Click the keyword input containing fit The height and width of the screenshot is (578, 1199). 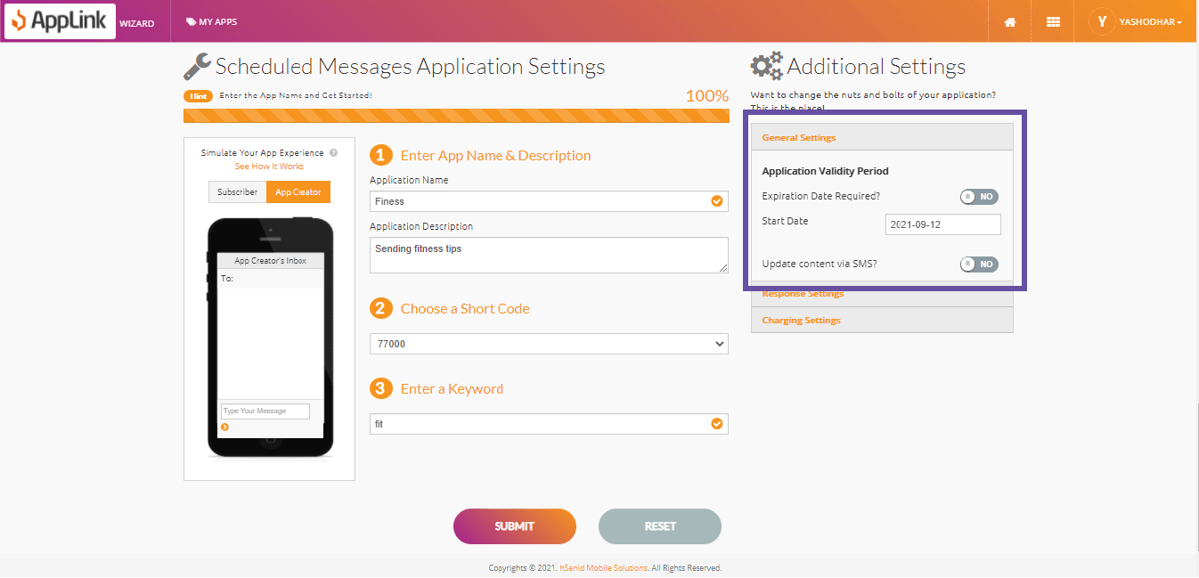(549, 424)
